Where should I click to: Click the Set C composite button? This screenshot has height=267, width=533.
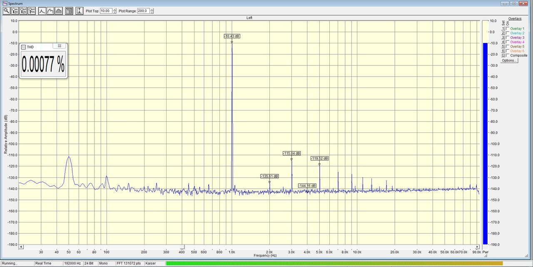click(x=503, y=55)
